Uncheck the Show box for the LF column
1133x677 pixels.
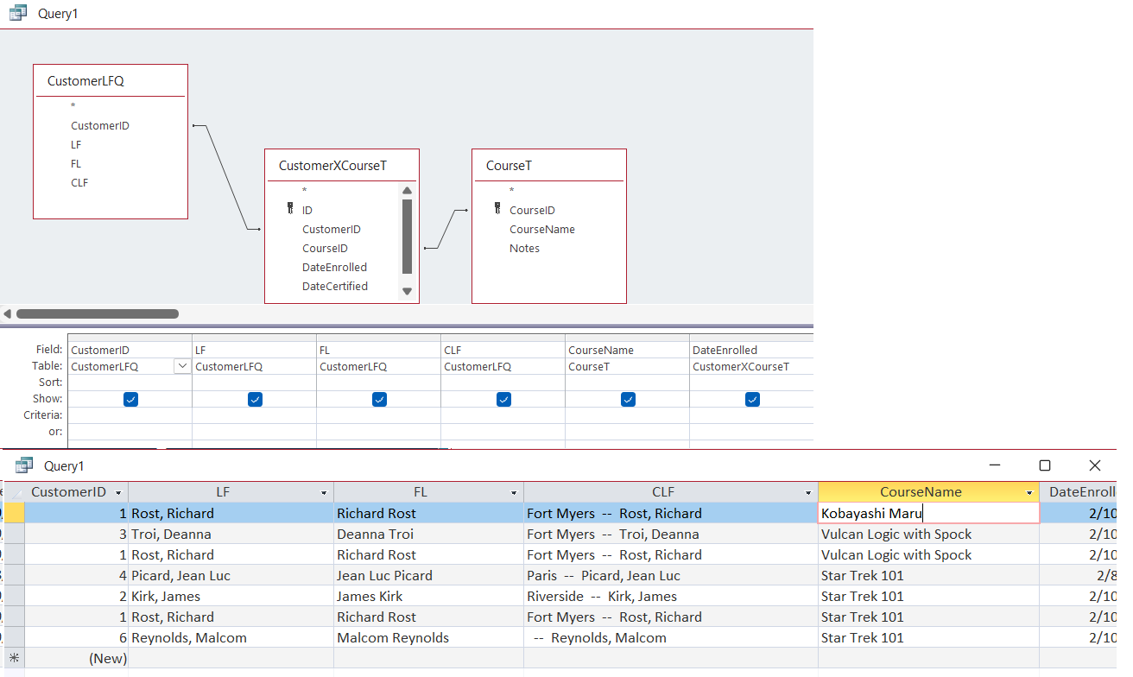pyautogui.click(x=255, y=399)
